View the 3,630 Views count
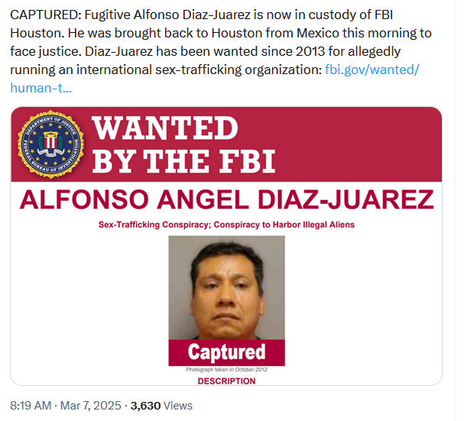464x421 pixels. coord(162,406)
